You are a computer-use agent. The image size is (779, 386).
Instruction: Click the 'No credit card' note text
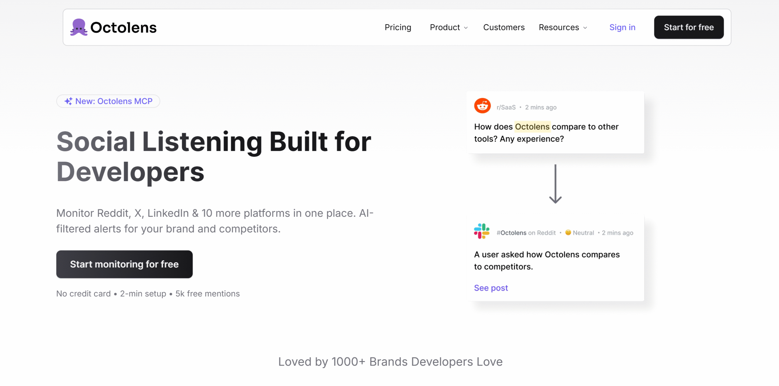point(83,294)
